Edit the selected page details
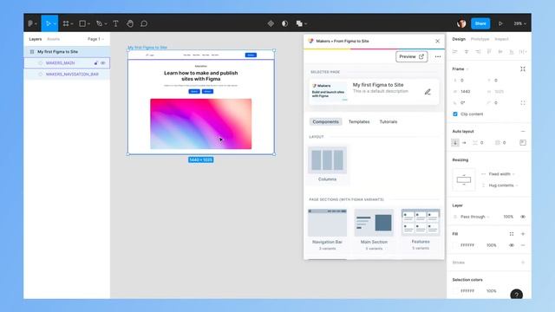This screenshot has height=312, width=555. click(428, 92)
